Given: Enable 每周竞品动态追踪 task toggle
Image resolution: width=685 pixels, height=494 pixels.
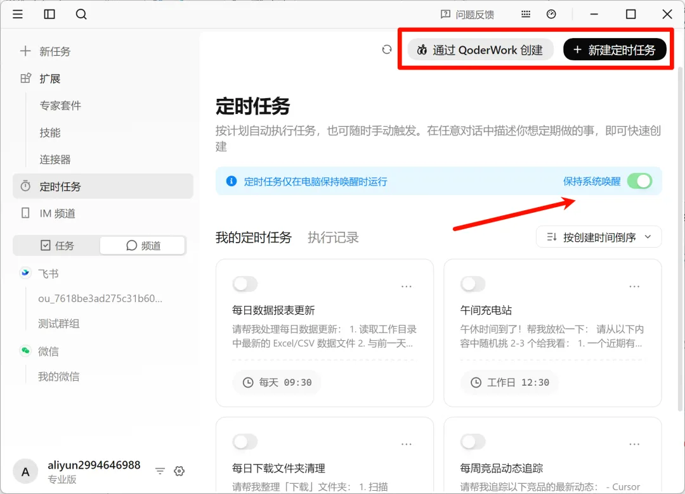Looking at the screenshot, I should (473, 441).
